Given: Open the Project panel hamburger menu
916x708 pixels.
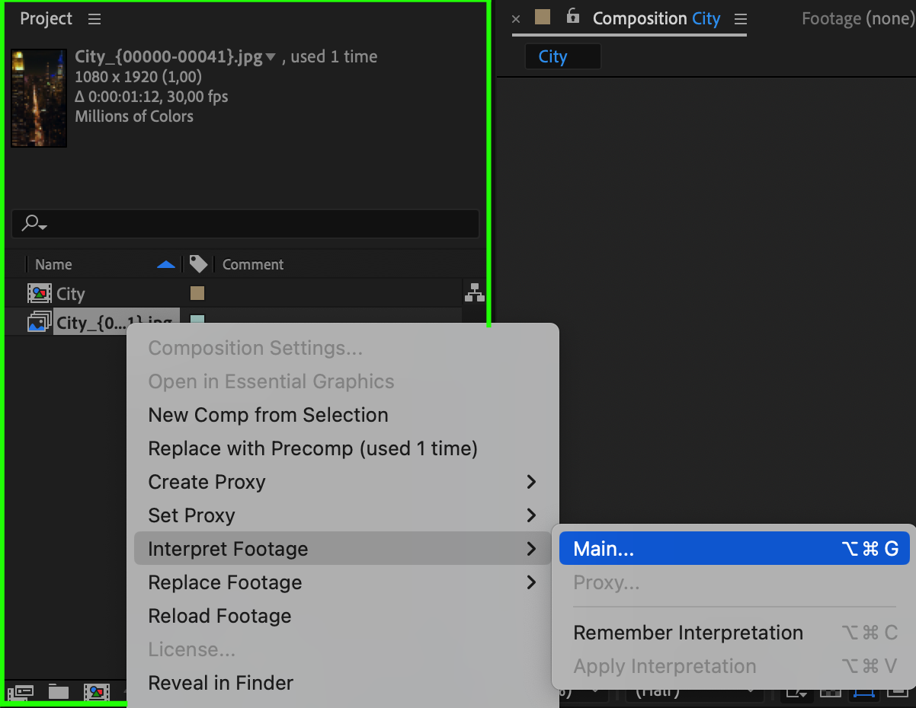Looking at the screenshot, I should tap(94, 19).
